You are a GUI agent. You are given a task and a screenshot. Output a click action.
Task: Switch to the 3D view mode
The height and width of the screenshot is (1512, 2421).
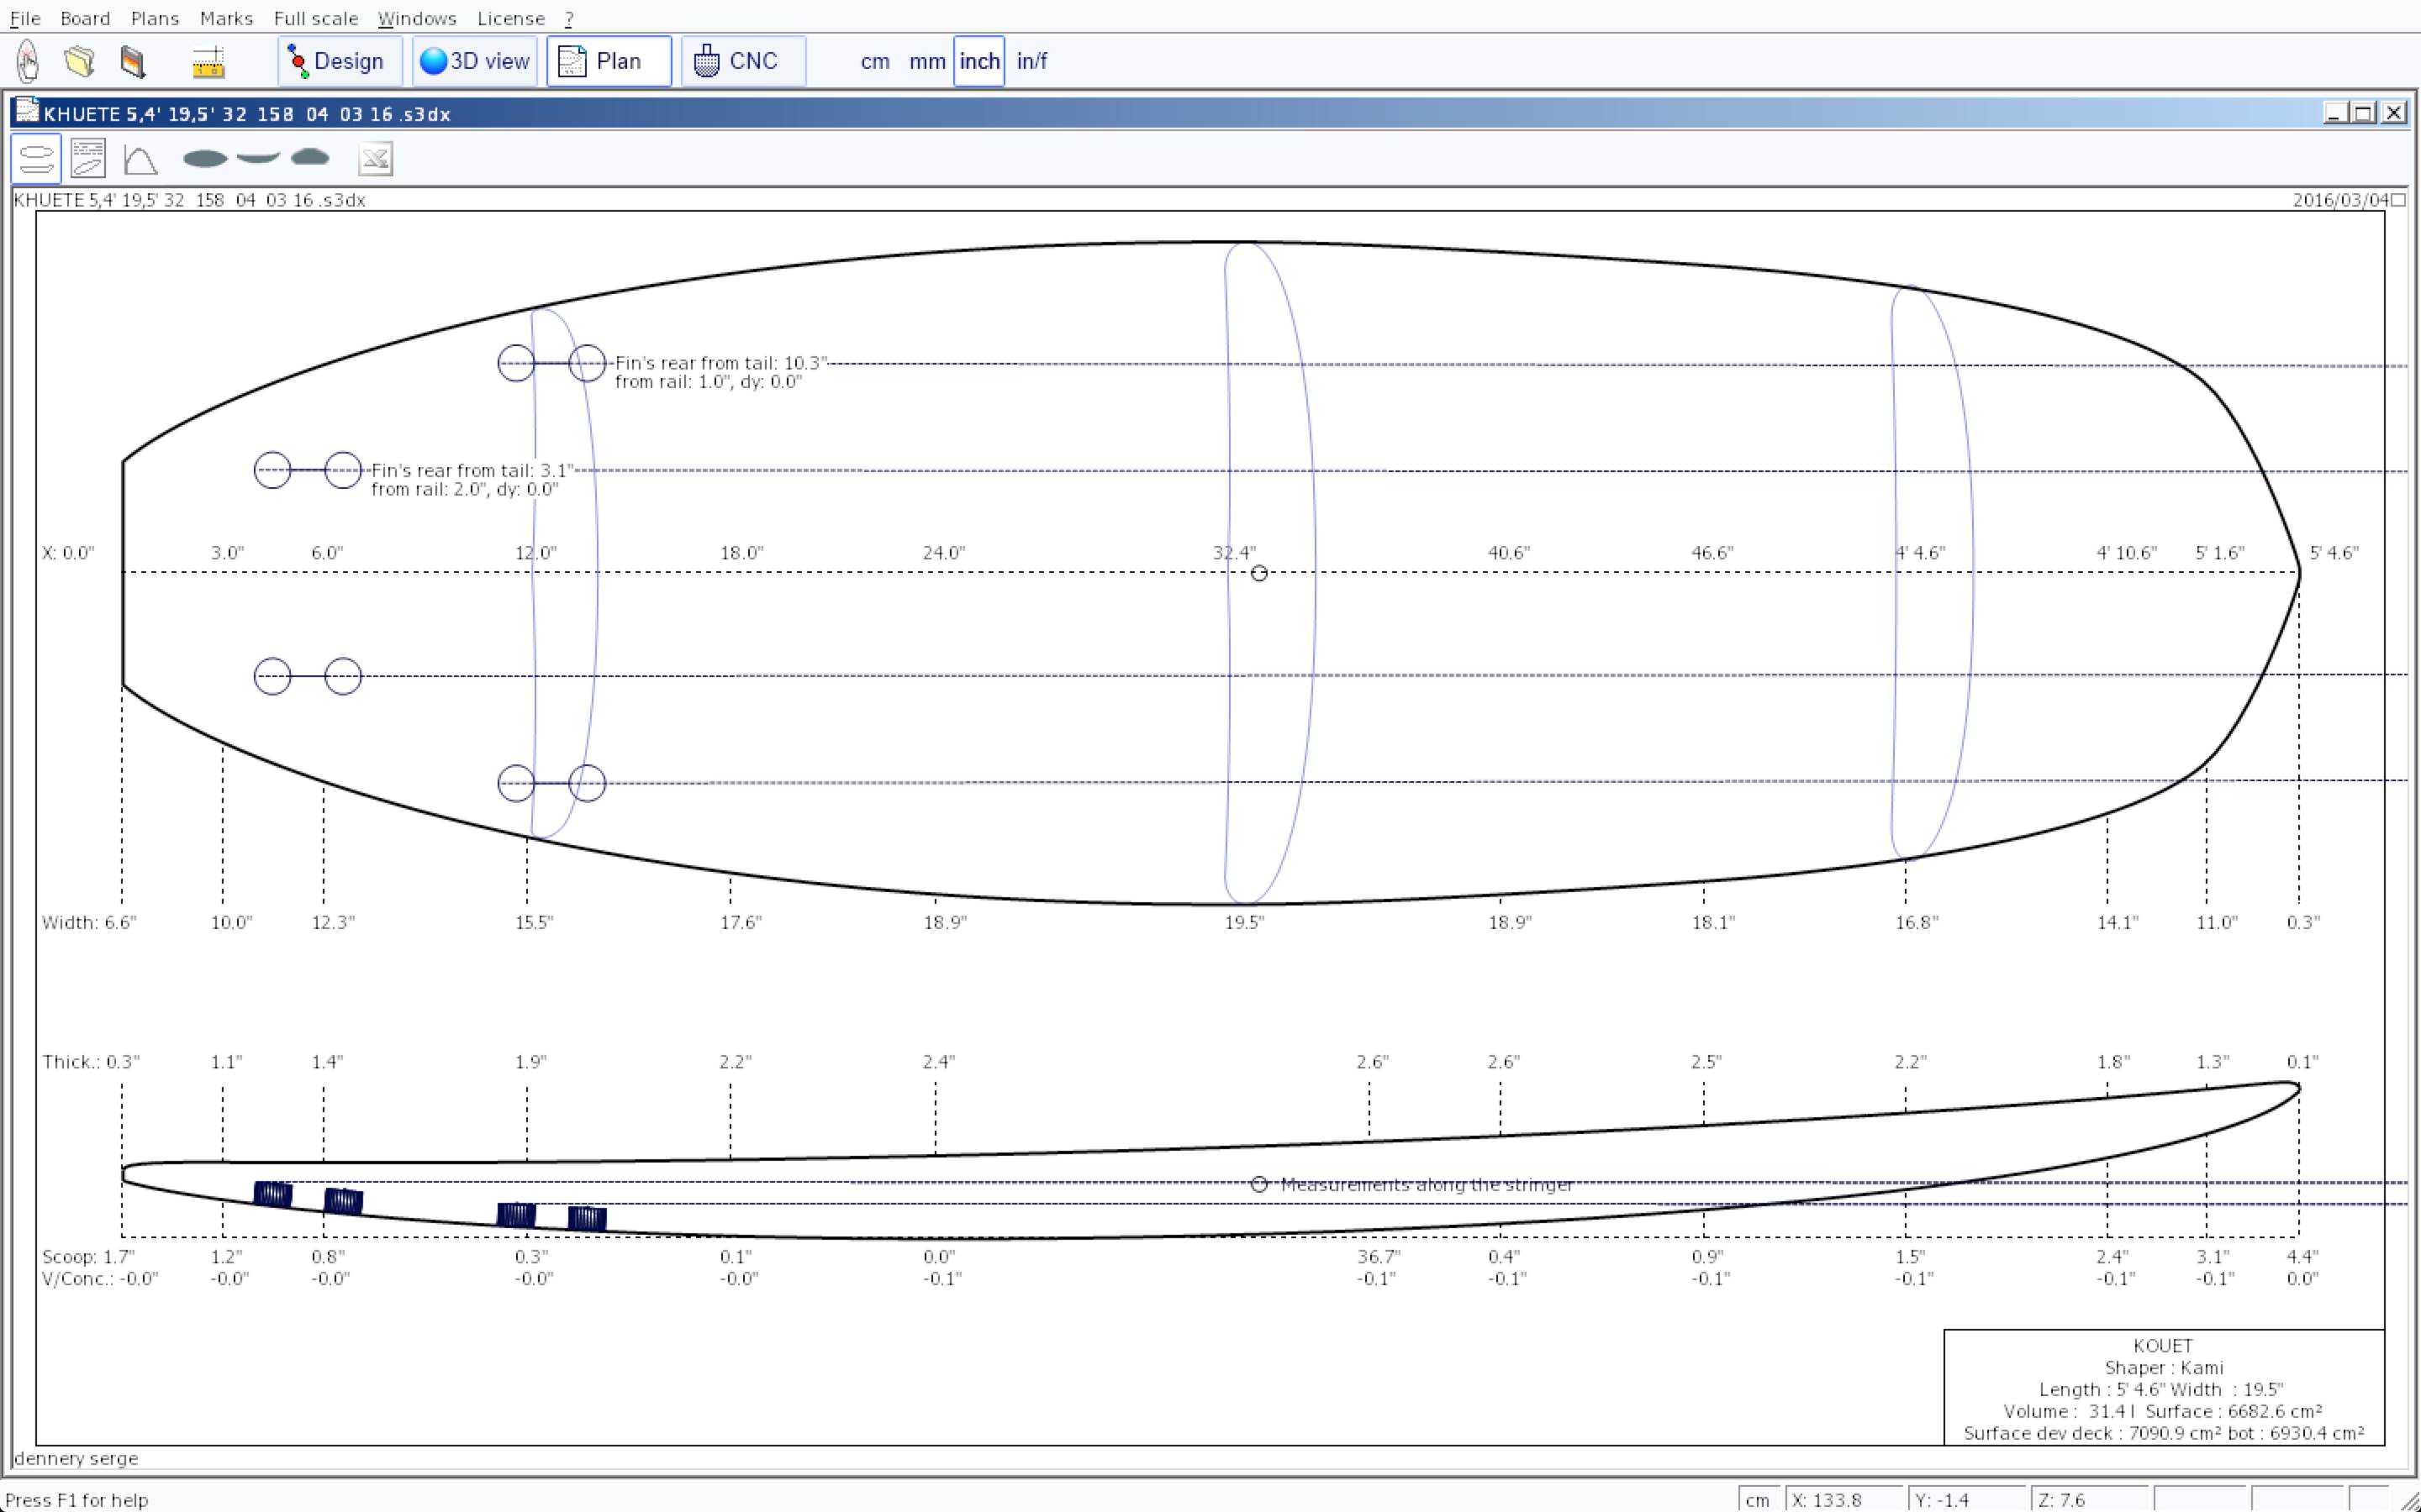point(475,61)
